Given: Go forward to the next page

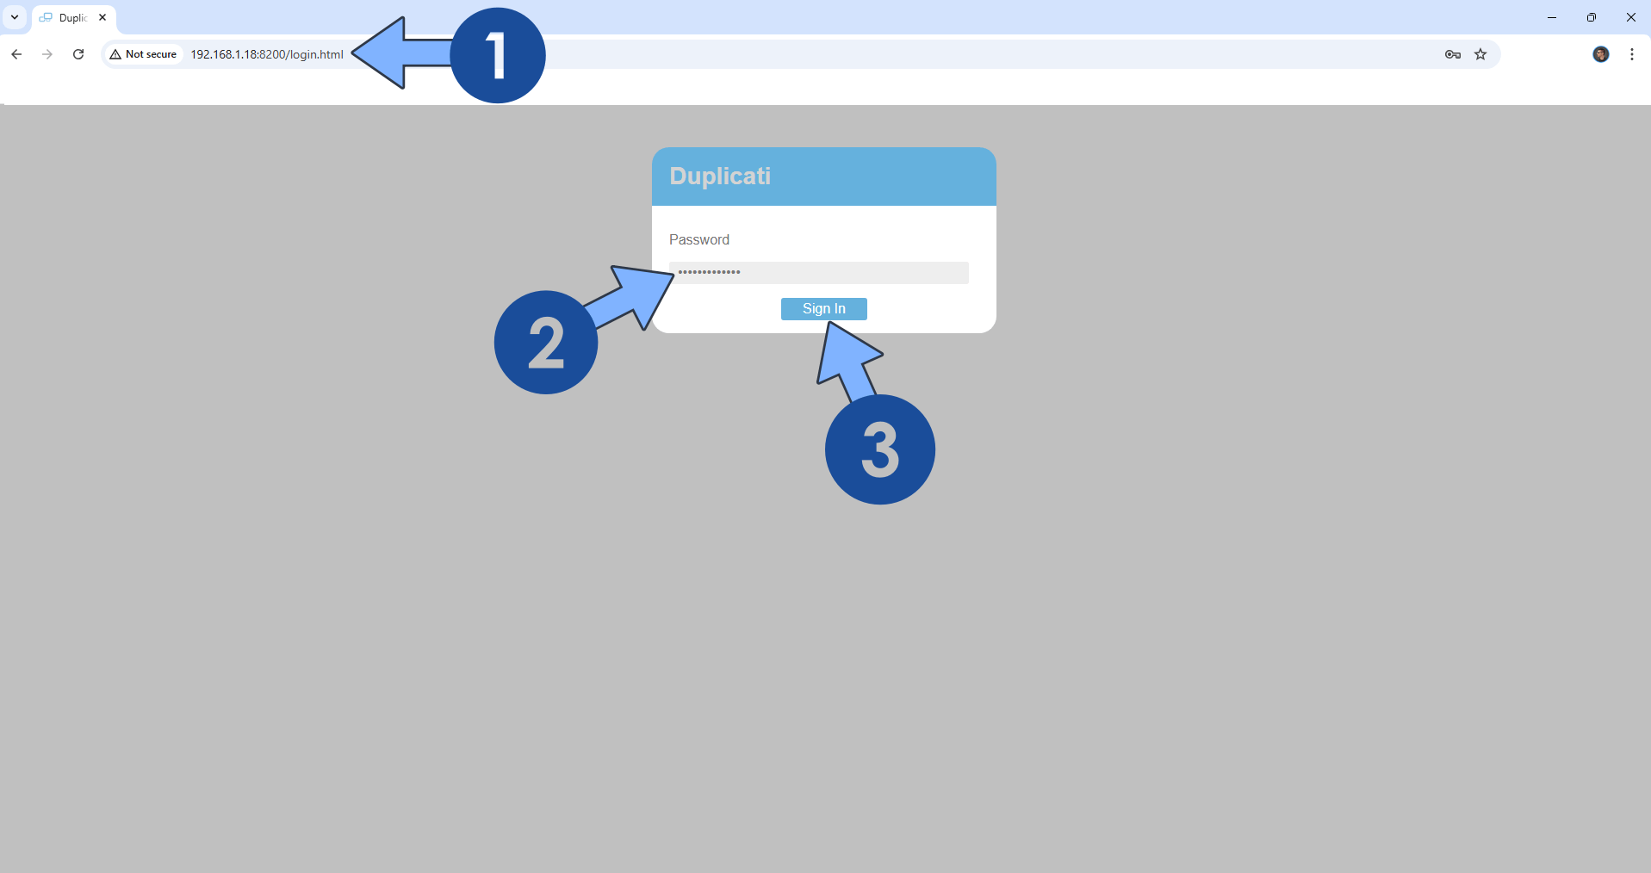Looking at the screenshot, I should (47, 54).
